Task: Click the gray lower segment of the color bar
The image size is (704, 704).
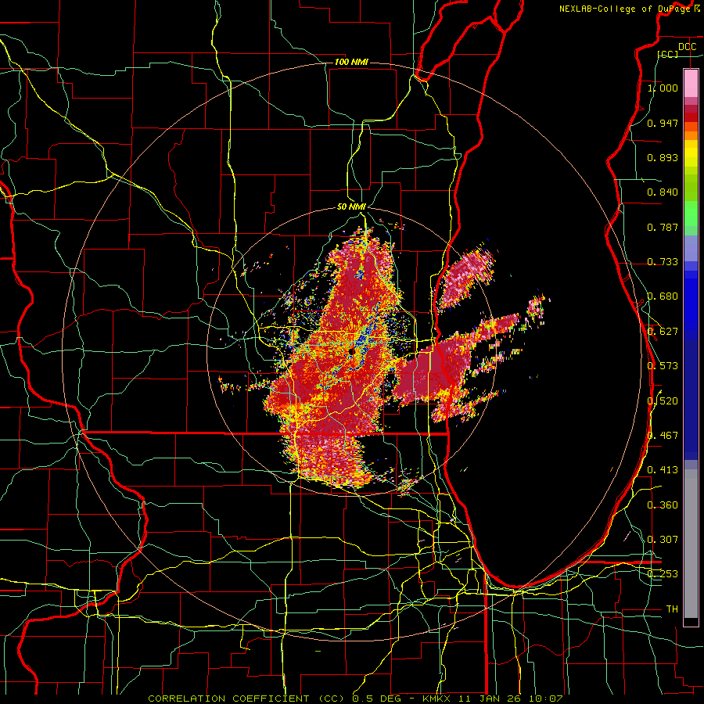Action: pyautogui.click(x=691, y=544)
